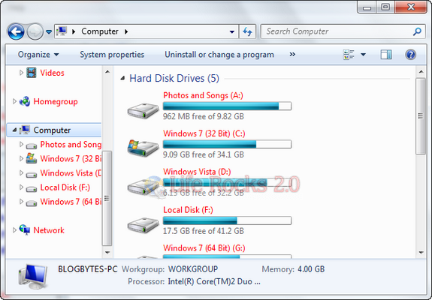432x300 pixels.
Task: Click Local Disk (F:) large drive icon
Action: [143, 225]
